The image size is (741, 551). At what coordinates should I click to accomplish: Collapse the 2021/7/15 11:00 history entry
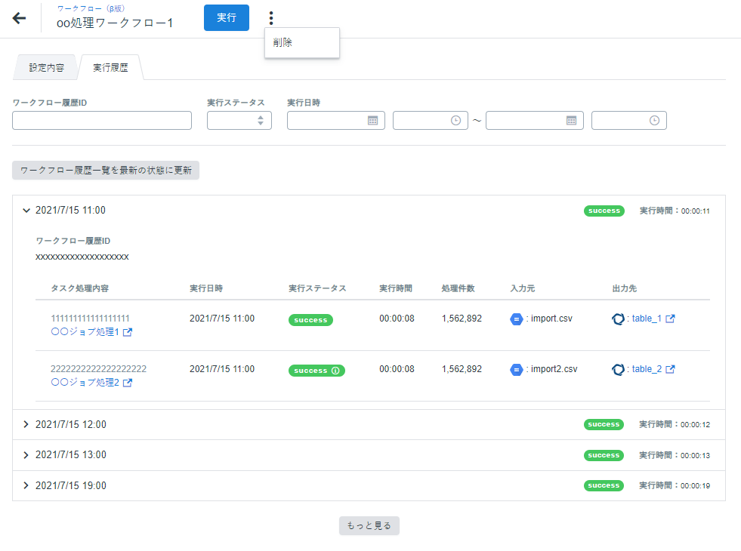pos(26,211)
